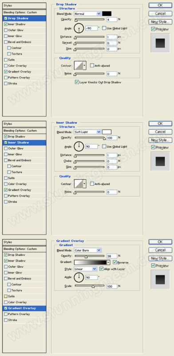Select Color Overlay in the middle dialog's styles list
174x356 pixels.
(17, 184)
